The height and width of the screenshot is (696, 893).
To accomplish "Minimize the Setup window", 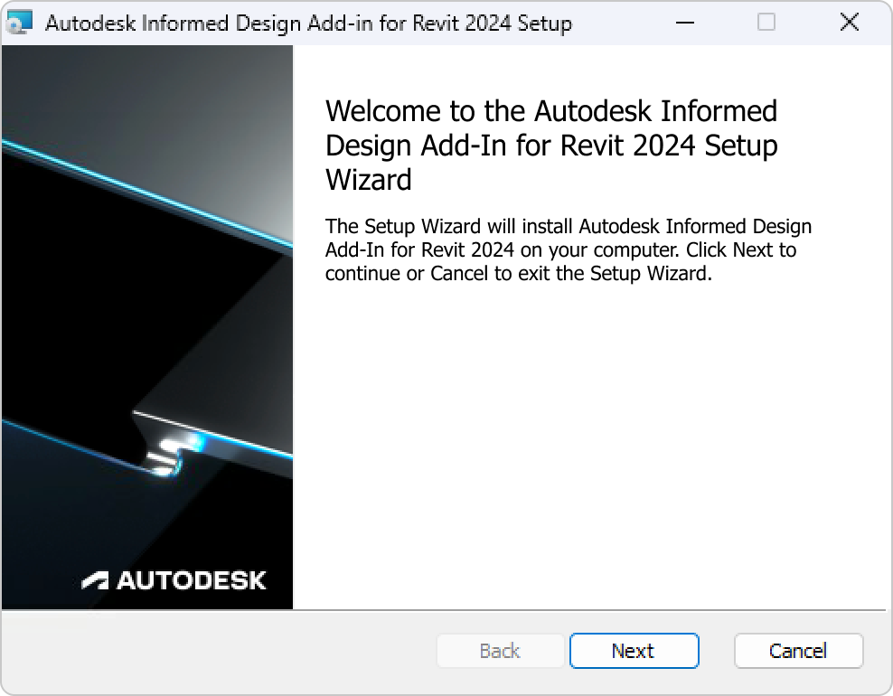I will [x=684, y=23].
